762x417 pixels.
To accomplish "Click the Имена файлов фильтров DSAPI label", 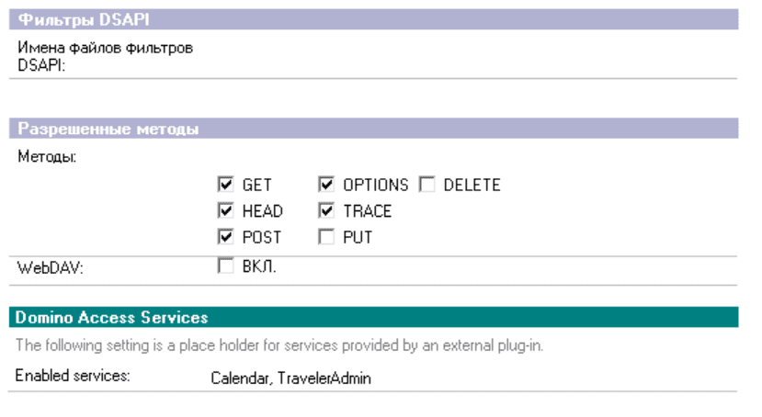I will pyautogui.click(x=105, y=54).
